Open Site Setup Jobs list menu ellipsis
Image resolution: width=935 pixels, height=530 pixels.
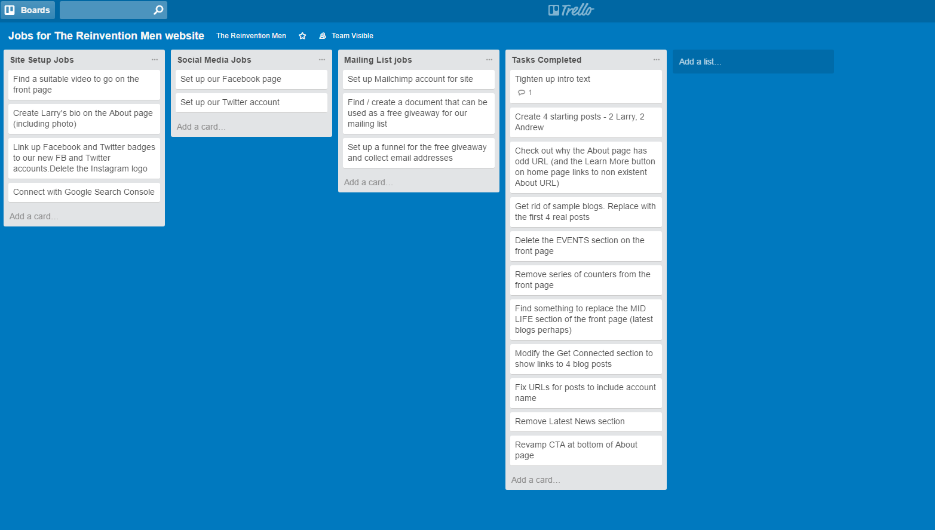155,60
